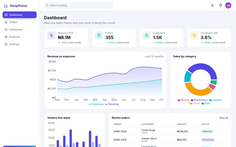The width and height of the screenshot is (236, 147).
Task: Click the Processing status badge
Action: 208,140
